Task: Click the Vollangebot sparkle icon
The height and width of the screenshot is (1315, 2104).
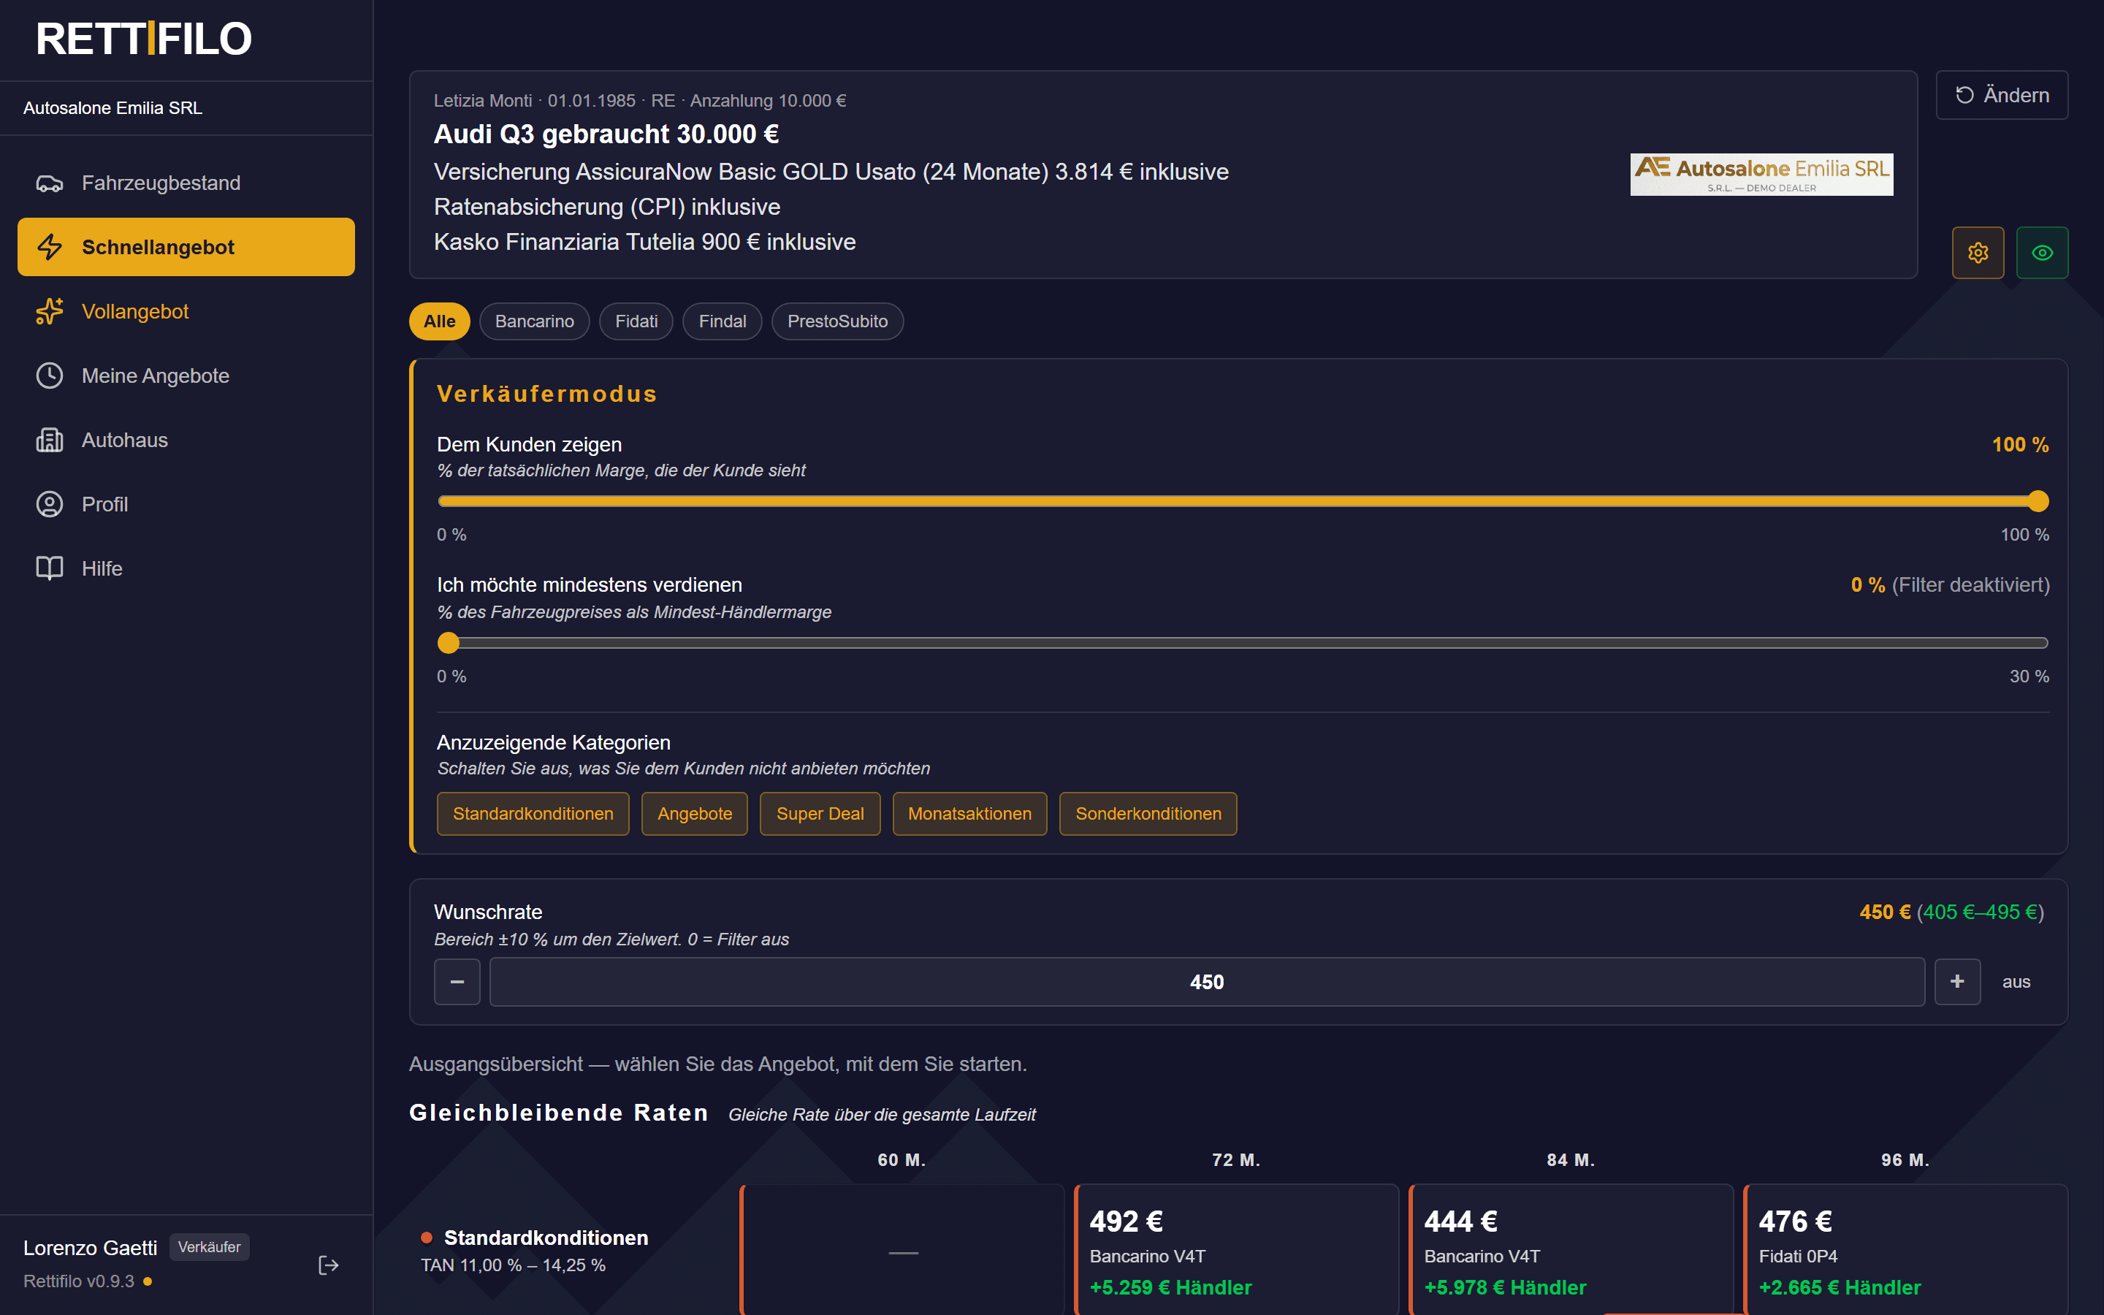Action: [x=50, y=311]
